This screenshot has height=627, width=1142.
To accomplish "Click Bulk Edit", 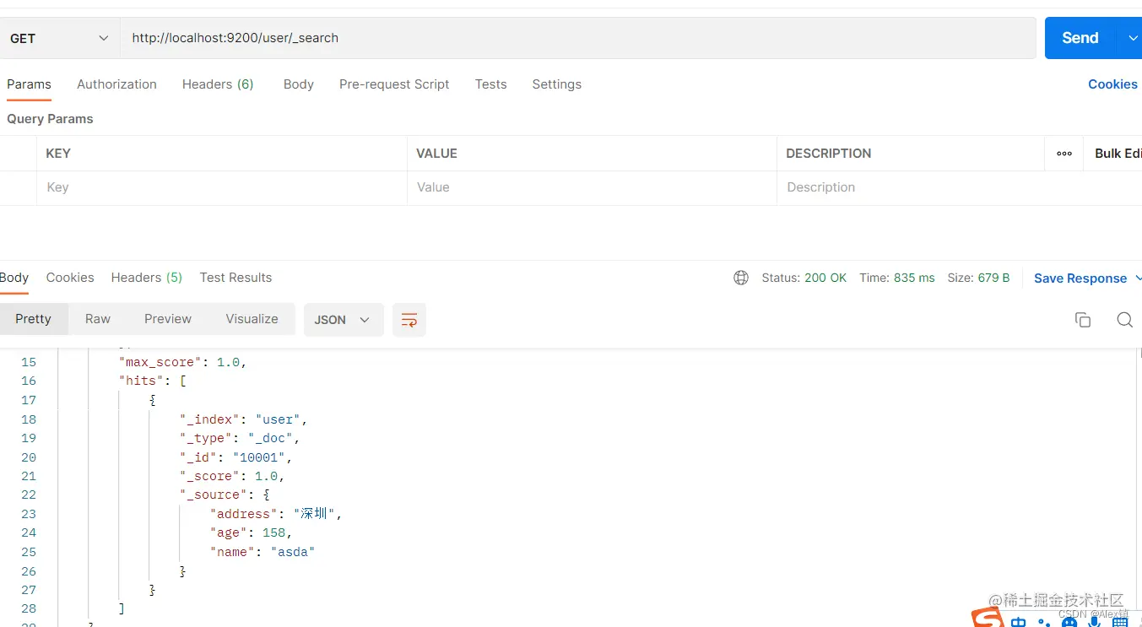I will (1118, 154).
